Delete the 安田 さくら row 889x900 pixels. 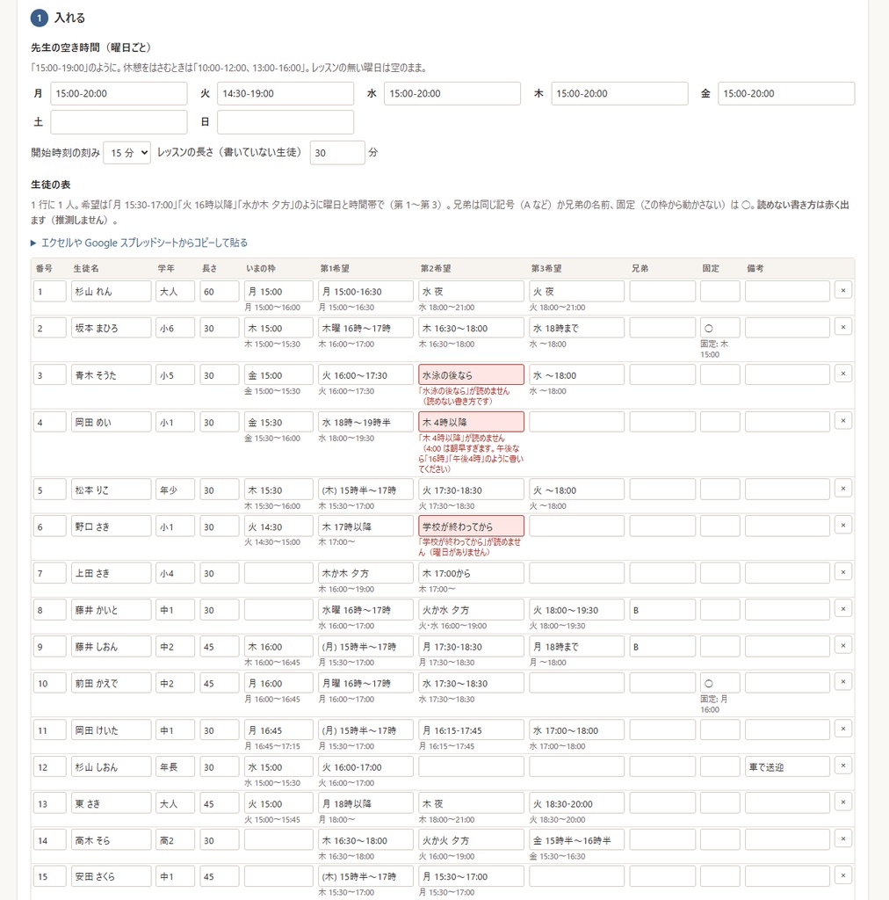point(842,876)
